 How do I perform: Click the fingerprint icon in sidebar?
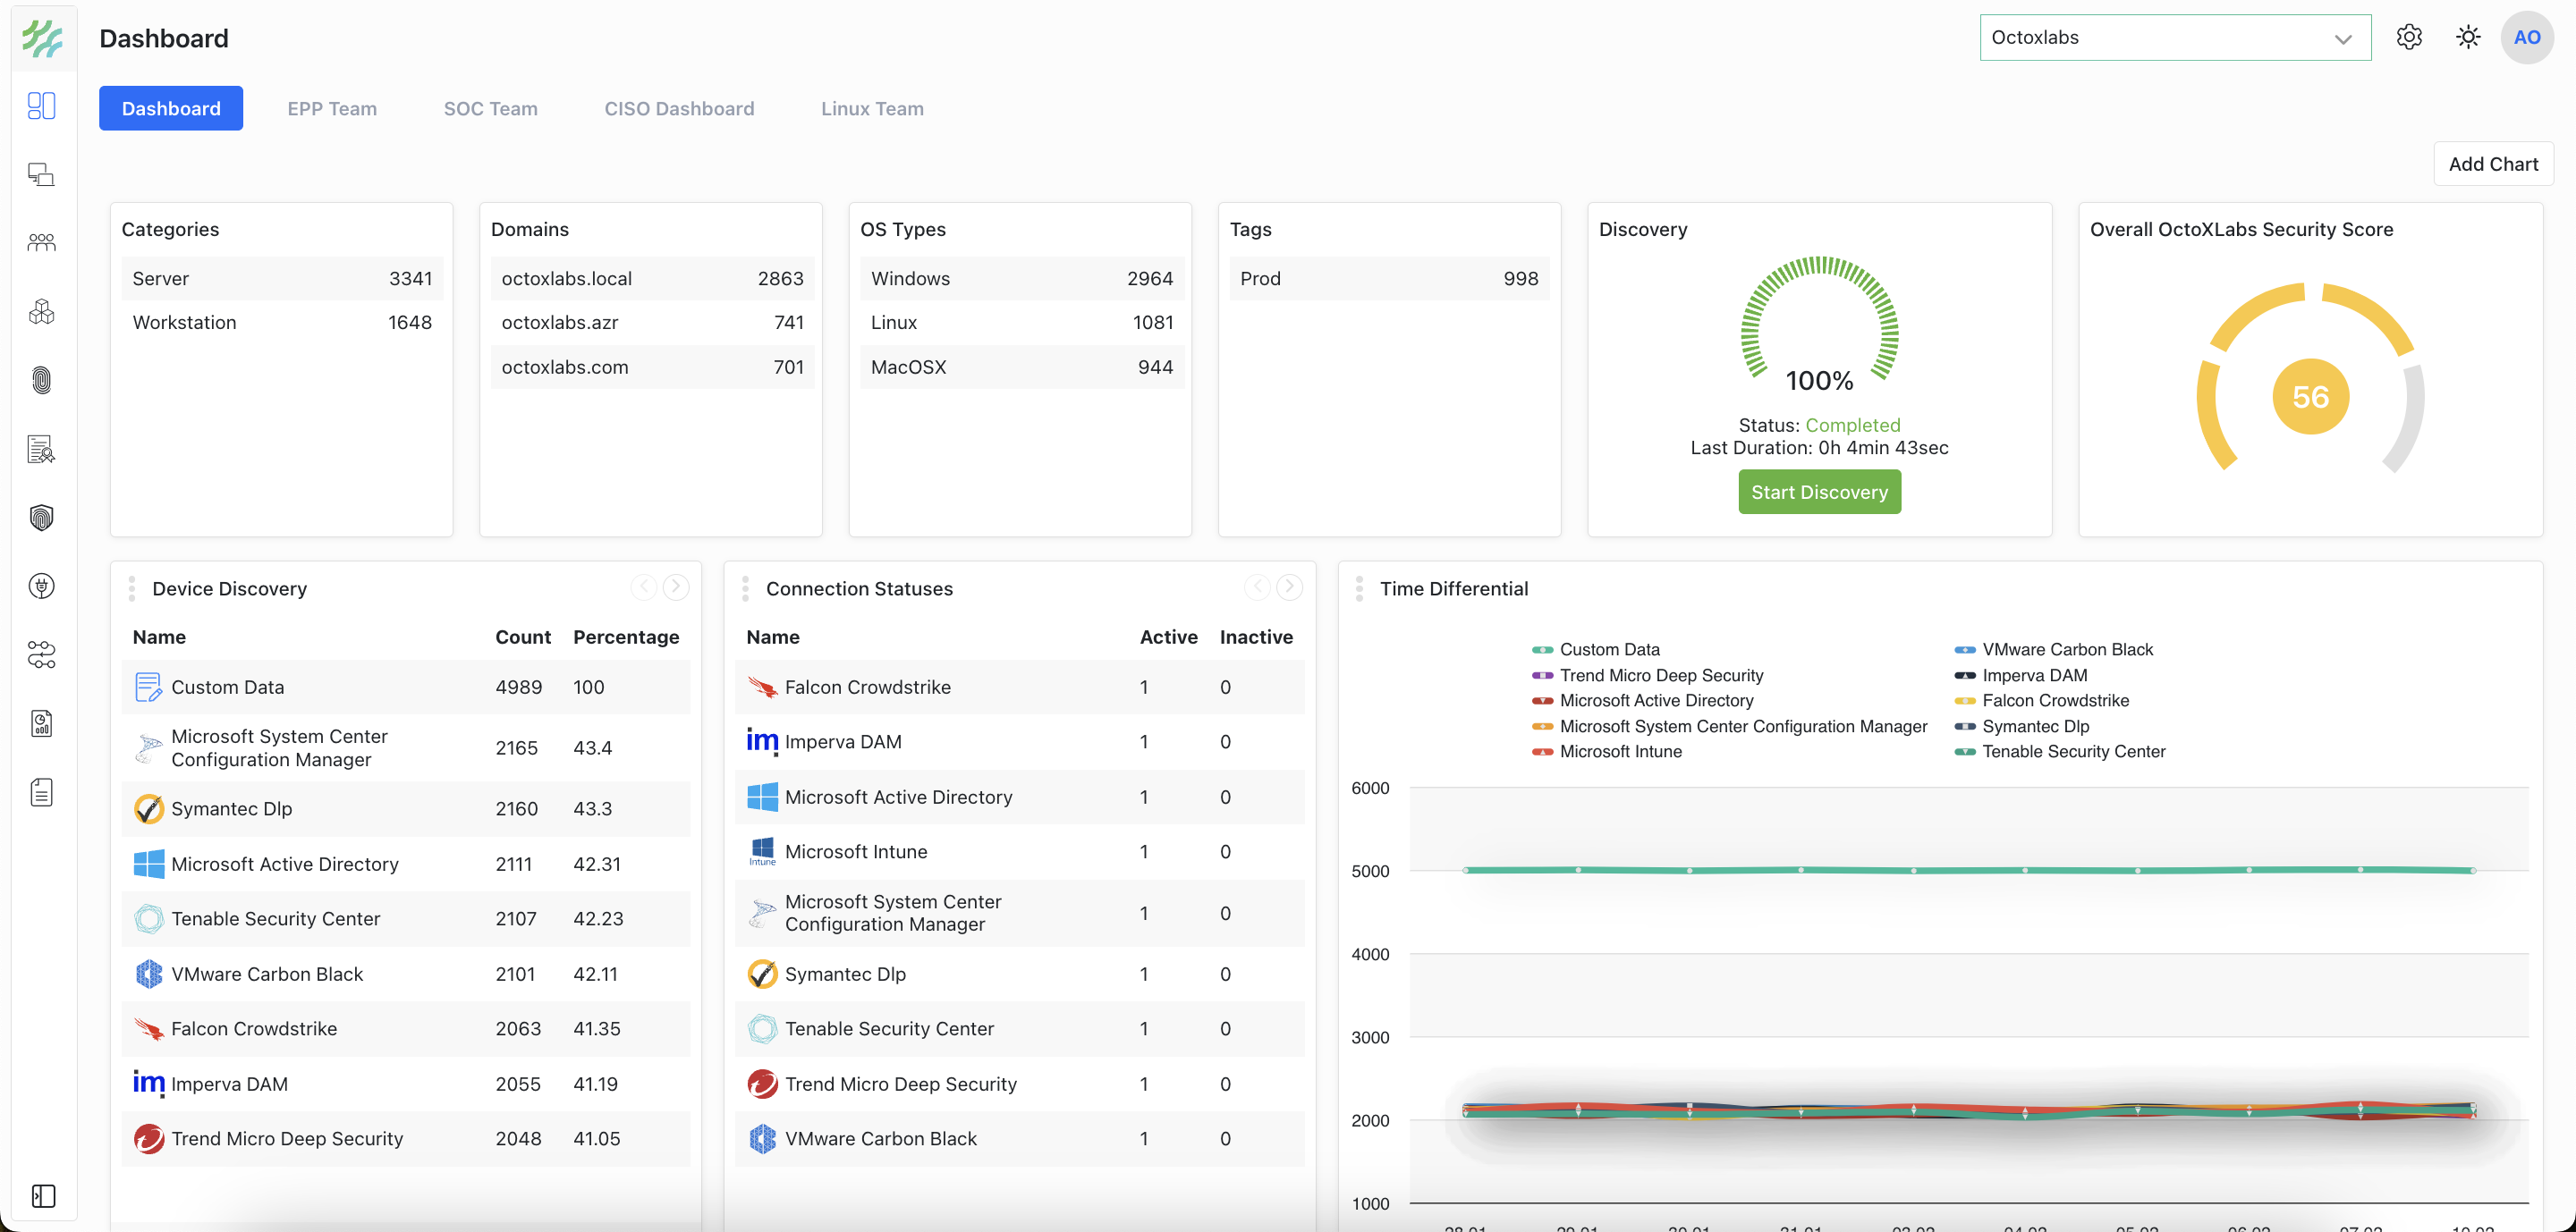point(41,380)
